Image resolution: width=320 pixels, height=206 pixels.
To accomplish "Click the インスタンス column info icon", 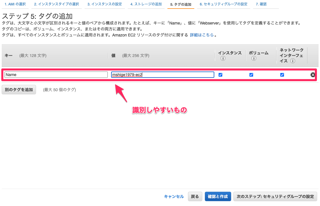I will (222, 58).
